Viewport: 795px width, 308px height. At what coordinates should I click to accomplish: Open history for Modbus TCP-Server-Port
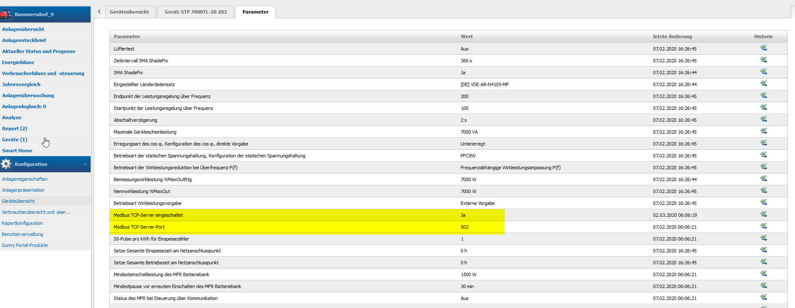(x=764, y=226)
